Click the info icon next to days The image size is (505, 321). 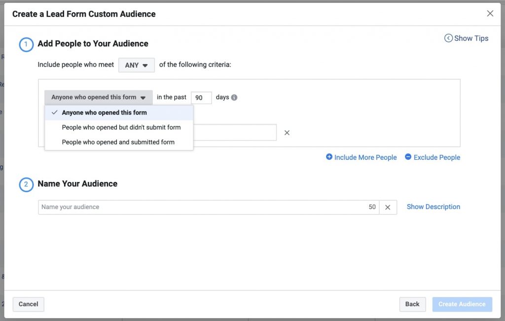234,98
